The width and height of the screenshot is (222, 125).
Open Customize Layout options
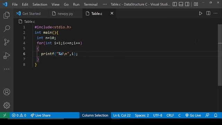196,4
